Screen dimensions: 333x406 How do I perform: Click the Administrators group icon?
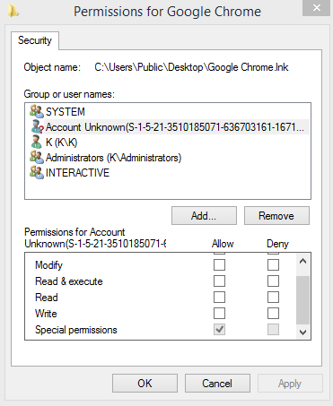coord(37,157)
